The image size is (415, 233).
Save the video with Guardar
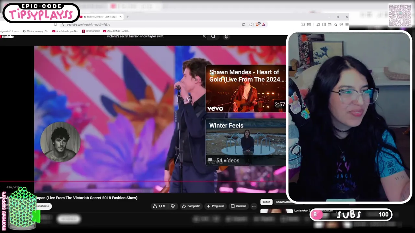click(238, 206)
